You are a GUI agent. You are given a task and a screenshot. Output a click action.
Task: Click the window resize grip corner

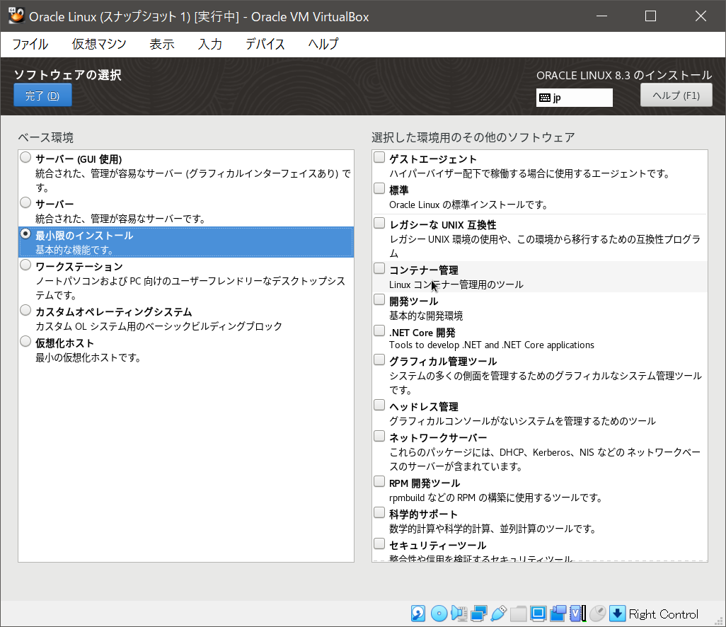(720, 621)
